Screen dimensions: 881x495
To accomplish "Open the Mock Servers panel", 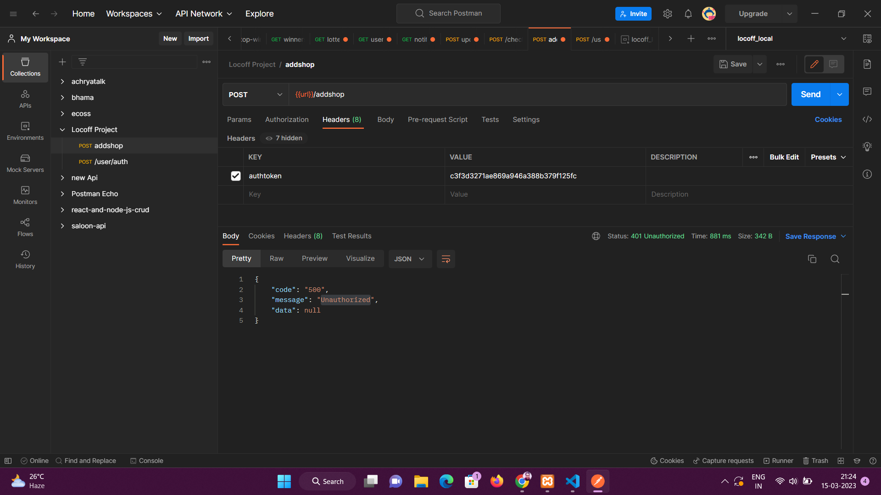I will [x=25, y=164].
